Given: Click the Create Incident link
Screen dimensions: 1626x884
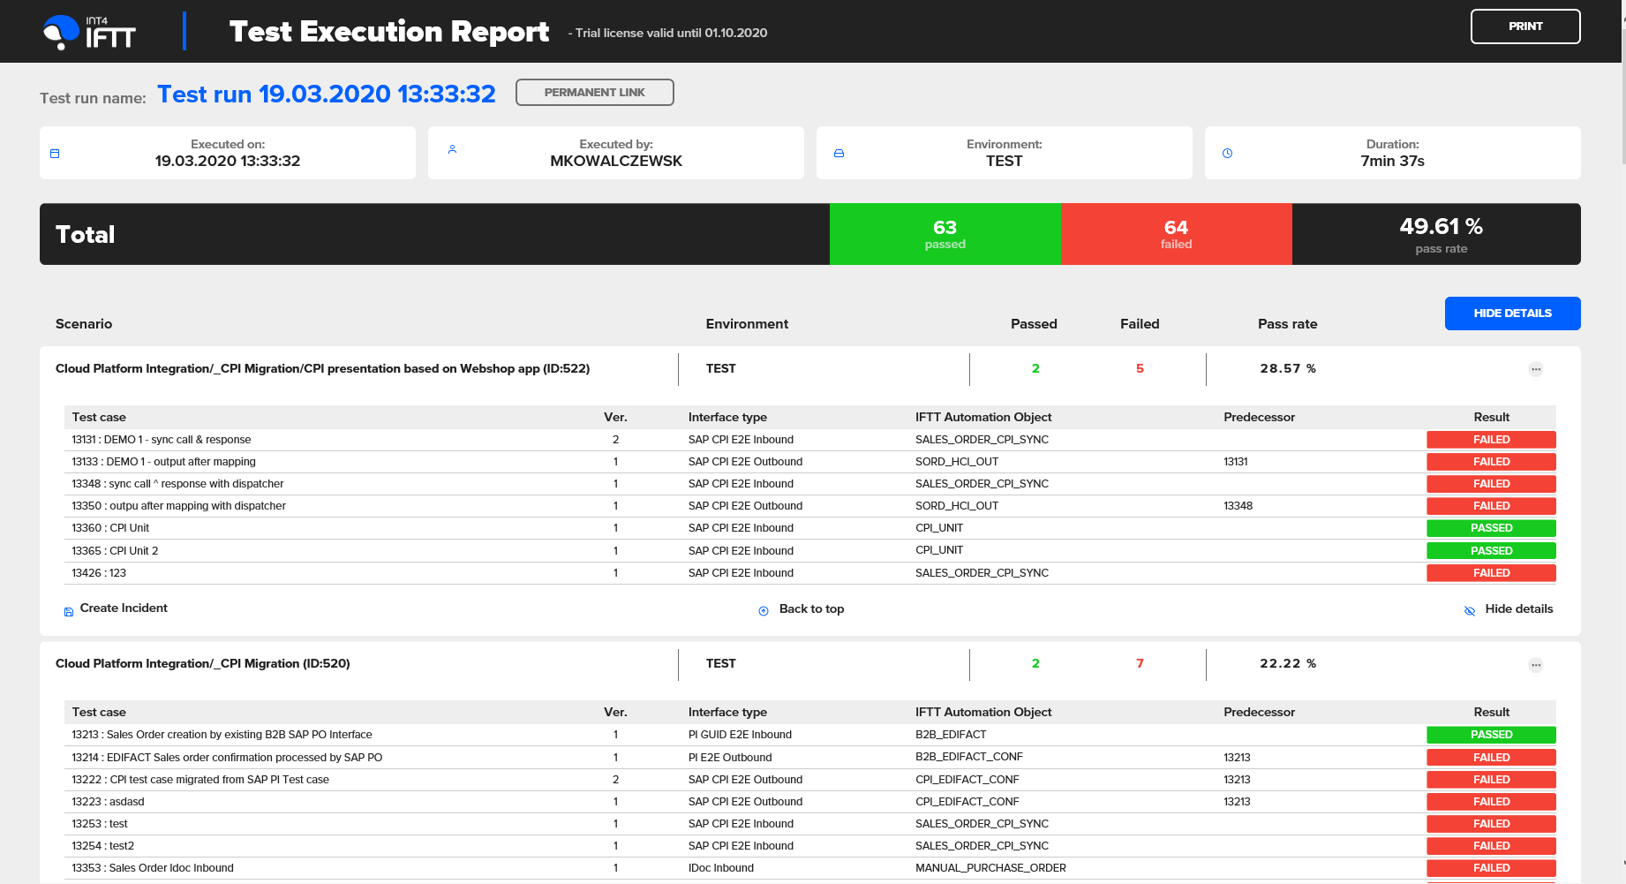Looking at the screenshot, I should tap(124, 608).
